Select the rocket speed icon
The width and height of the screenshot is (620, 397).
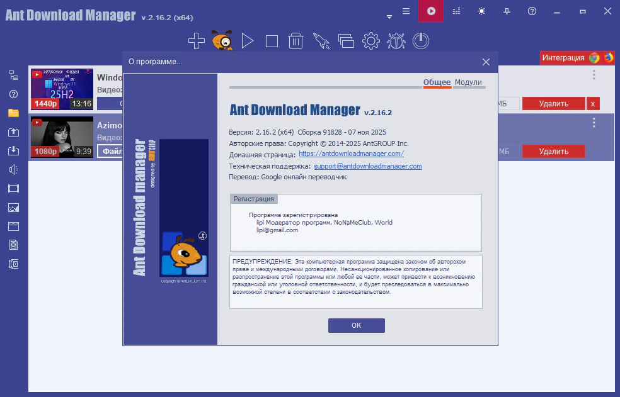tap(321, 42)
